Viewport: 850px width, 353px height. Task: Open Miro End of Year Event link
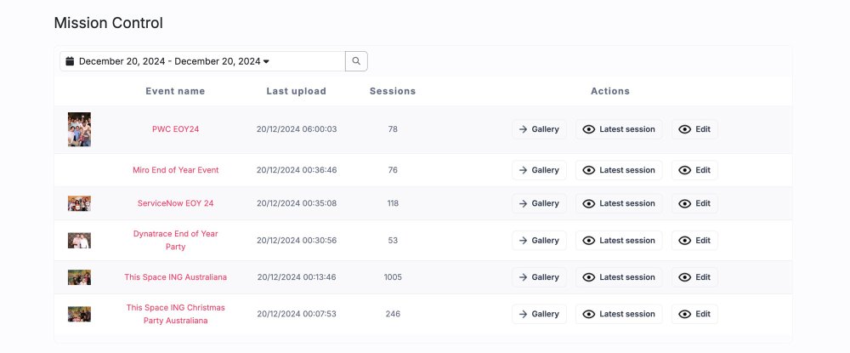175,170
